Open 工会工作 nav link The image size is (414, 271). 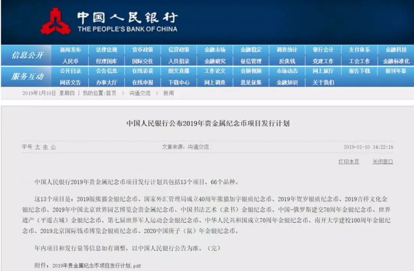click(x=359, y=61)
